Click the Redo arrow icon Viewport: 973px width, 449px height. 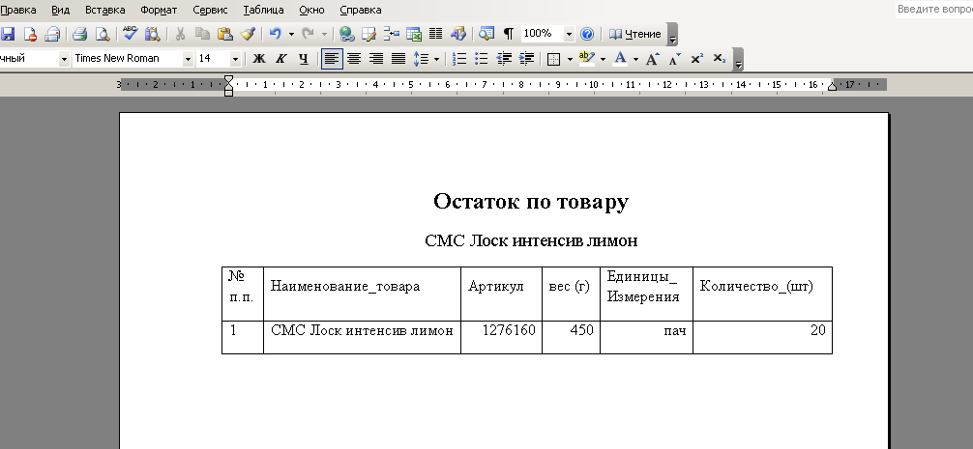[308, 34]
